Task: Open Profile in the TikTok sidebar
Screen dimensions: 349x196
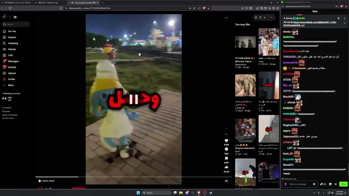Action: [x=11, y=79]
